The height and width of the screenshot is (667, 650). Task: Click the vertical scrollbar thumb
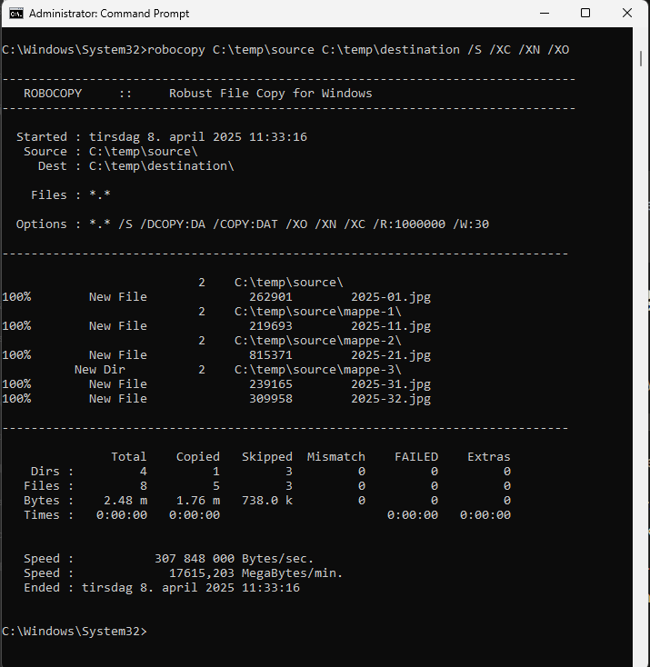pos(641,59)
